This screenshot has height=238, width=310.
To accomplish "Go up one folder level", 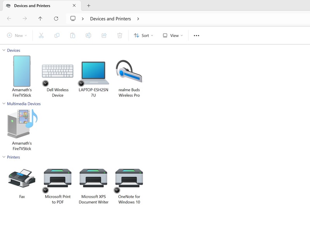I will pyautogui.click(x=40, y=19).
